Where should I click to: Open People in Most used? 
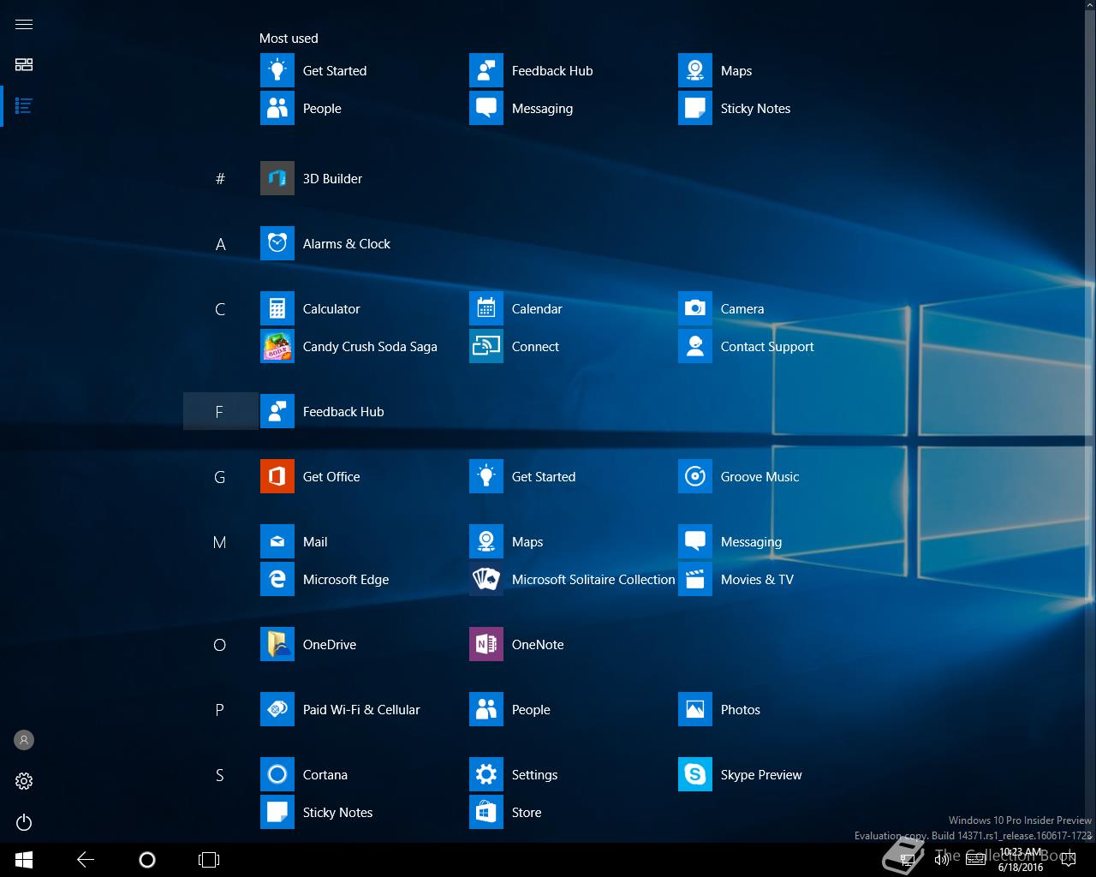click(x=301, y=108)
